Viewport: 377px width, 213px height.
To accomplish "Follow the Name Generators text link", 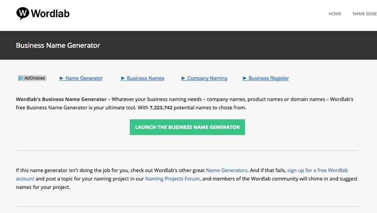I will [227, 170].
